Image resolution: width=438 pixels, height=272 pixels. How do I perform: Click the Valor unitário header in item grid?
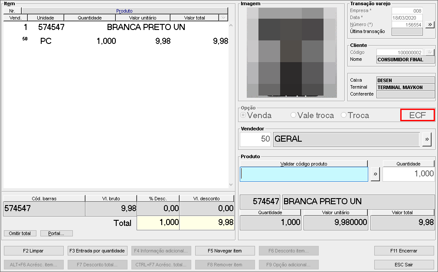pos(143,18)
